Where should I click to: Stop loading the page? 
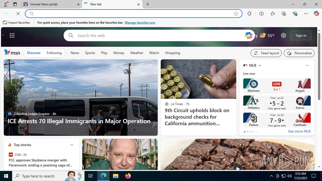click(x=18, y=14)
